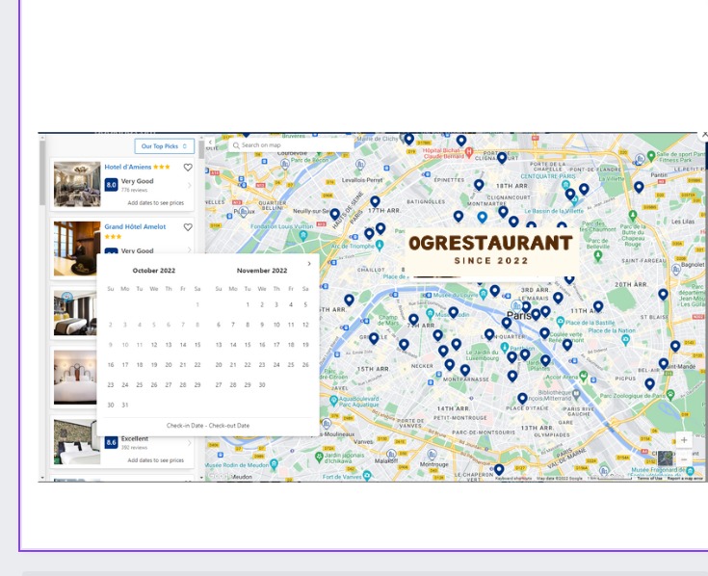Image resolution: width=708 pixels, height=576 pixels.
Task: Open the Hotel d'Amiens title link
Action: [128, 167]
